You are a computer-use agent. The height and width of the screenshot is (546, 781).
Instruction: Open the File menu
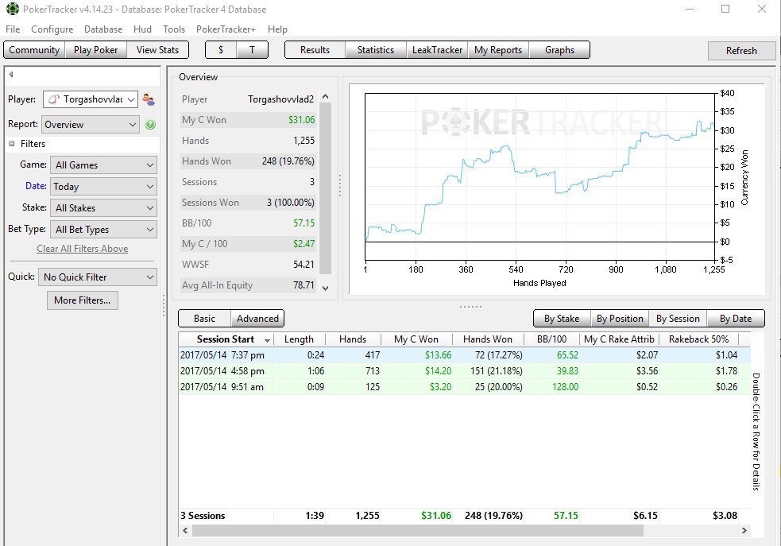click(x=13, y=29)
